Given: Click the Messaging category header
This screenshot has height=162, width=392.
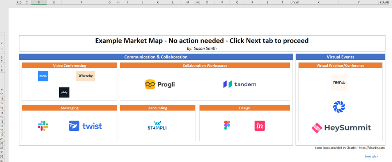Looking at the screenshot, I should tap(69, 108).
